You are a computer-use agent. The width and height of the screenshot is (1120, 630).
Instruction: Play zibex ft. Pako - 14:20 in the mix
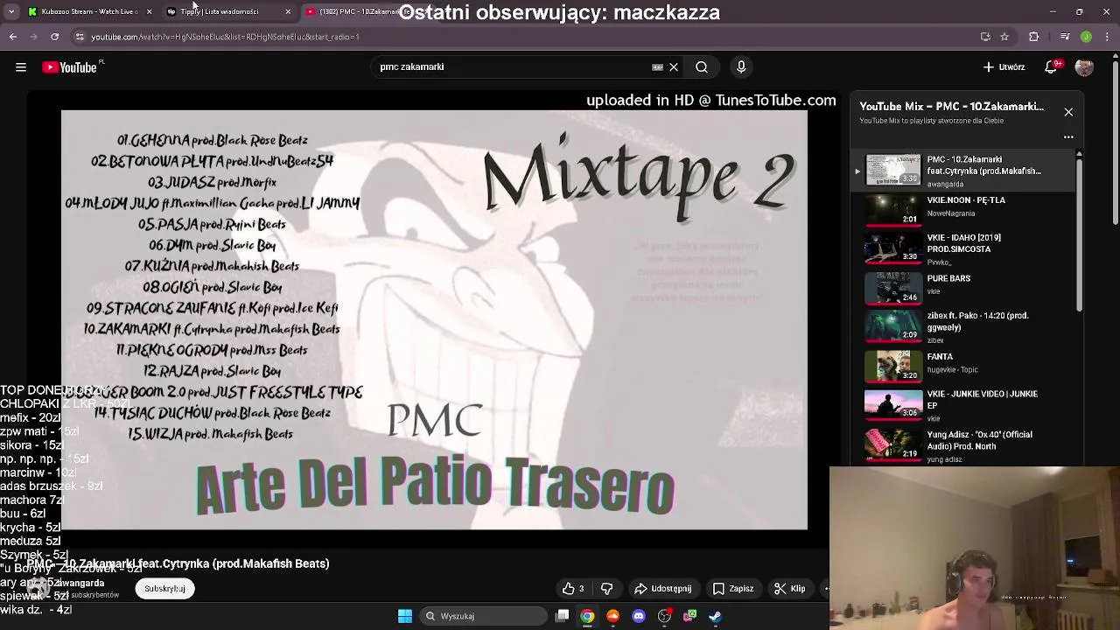click(965, 326)
